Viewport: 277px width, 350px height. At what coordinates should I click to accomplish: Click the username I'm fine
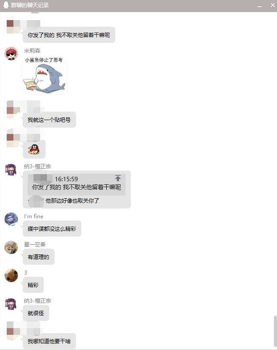pyautogui.click(x=34, y=216)
